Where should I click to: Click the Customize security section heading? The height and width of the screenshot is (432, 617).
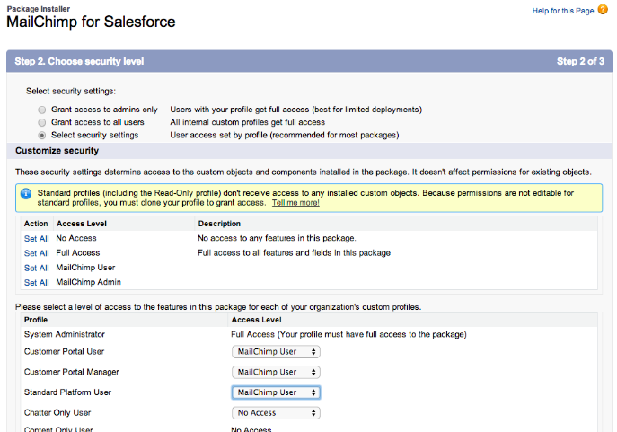tap(57, 151)
